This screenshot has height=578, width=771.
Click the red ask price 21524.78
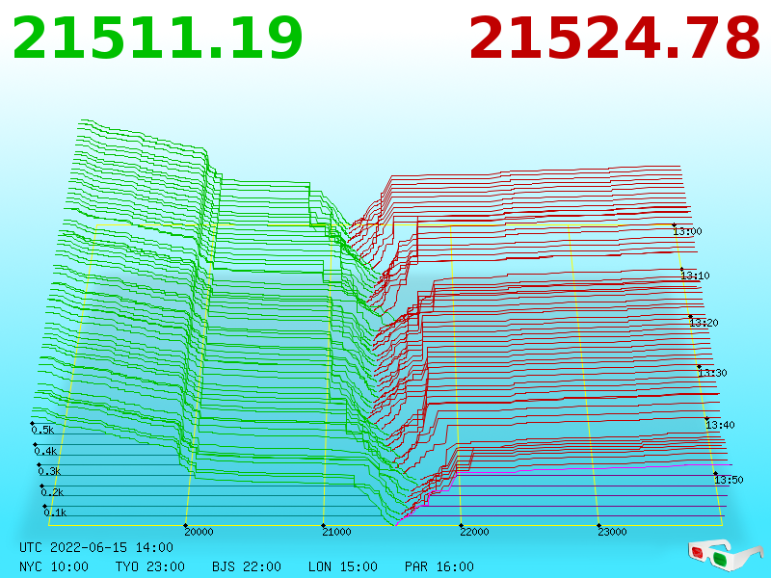[615, 39]
